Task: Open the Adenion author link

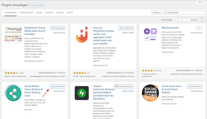Action: point(41,61)
